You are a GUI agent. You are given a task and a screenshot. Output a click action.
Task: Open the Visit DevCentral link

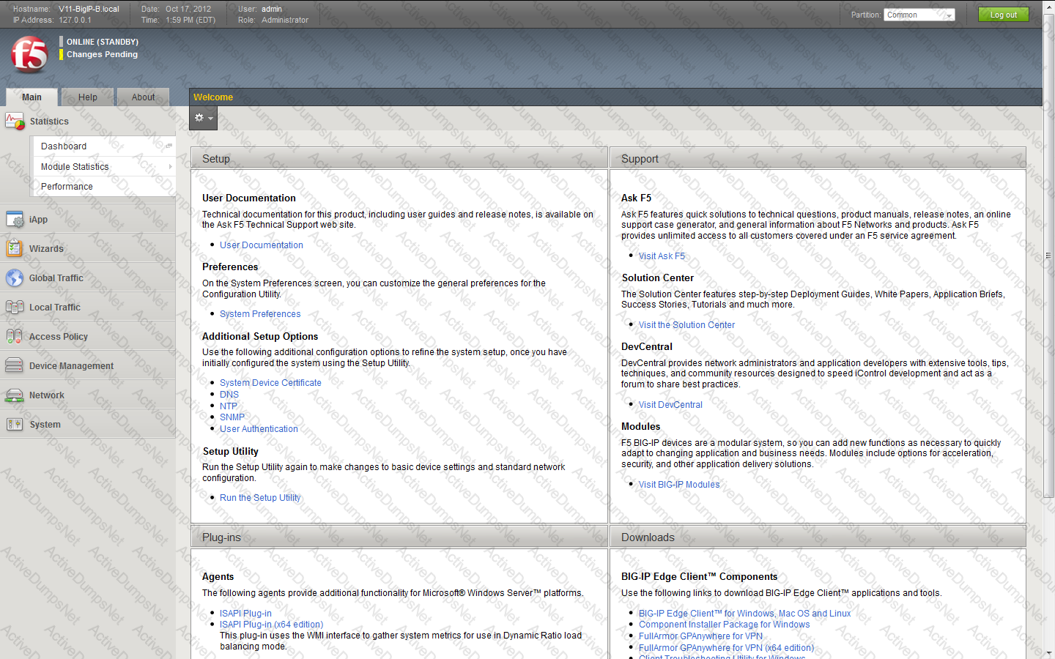click(670, 405)
